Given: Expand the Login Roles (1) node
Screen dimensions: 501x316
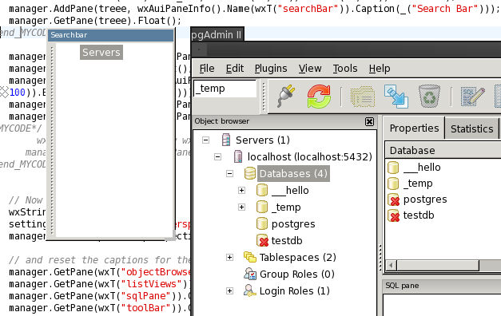Looking at the screenshot, I should point(230,290).
